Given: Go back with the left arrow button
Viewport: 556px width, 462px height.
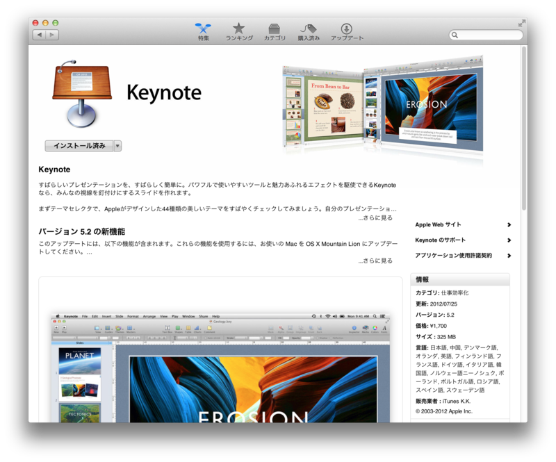Looking at the screenshot, I should click(x=40, y=35).
